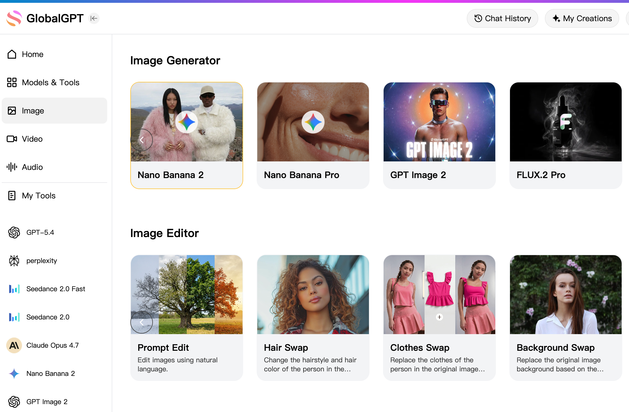Go to the Home menu item
Viewport: 629px width, 412px height.
(x=32, y=54)
